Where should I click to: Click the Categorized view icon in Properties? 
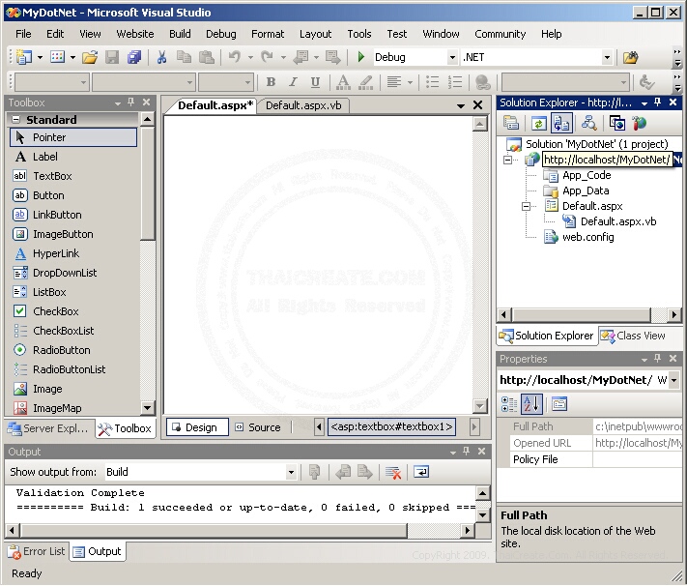point(508,404)
